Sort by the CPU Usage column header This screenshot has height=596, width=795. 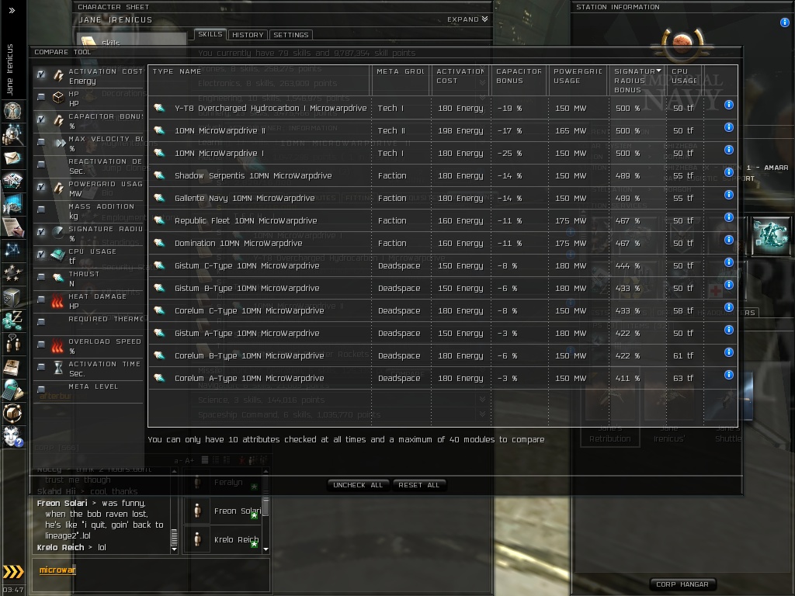pos(685,80)
